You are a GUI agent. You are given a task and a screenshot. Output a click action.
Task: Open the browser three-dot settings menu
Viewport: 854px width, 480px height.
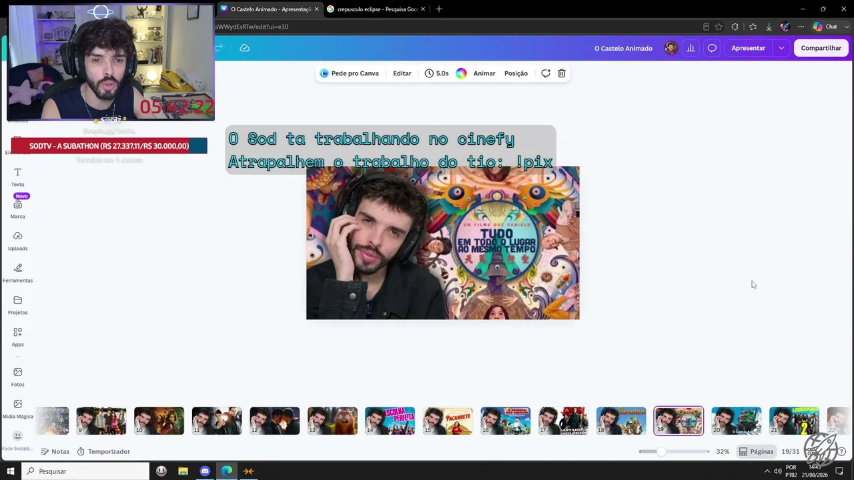coord(801,27)
